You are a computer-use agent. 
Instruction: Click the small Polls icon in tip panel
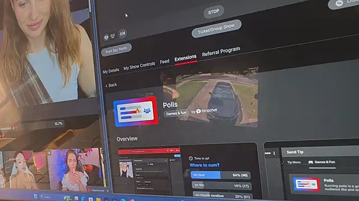tap(307, 184)
